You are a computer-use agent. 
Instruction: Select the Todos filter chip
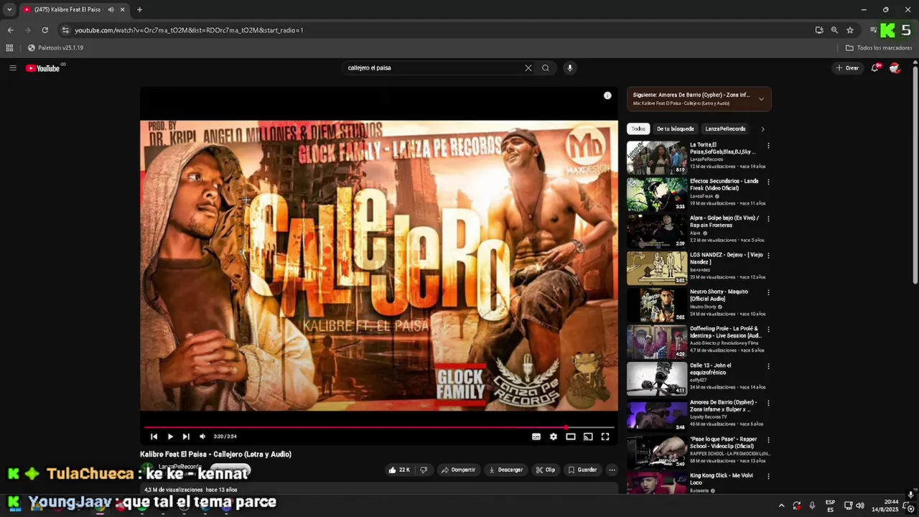click(638, 129)
